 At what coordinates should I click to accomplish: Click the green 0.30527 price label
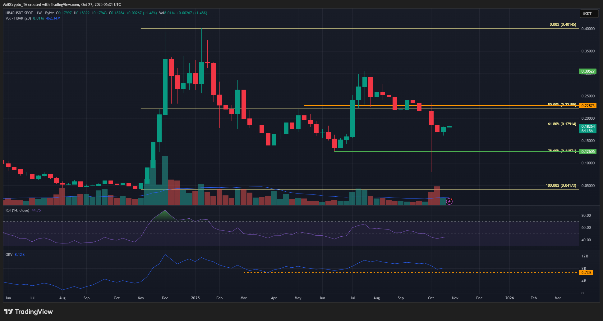(588, 71)
